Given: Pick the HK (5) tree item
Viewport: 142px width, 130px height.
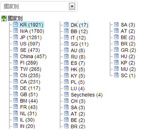Looking at the screenshot, I should coord(78,70).
